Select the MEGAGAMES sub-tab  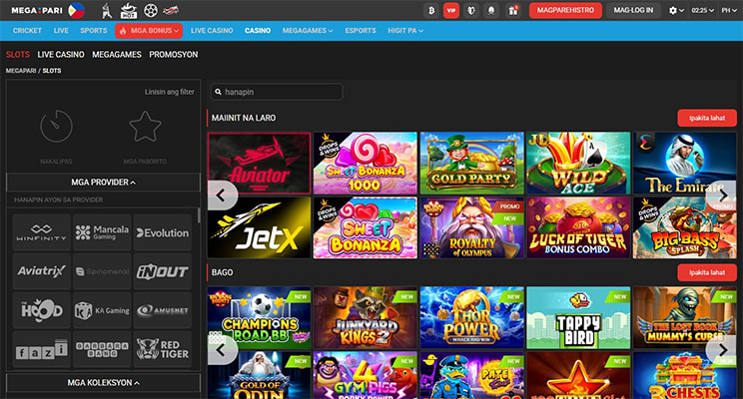click(x=117, y=55)
